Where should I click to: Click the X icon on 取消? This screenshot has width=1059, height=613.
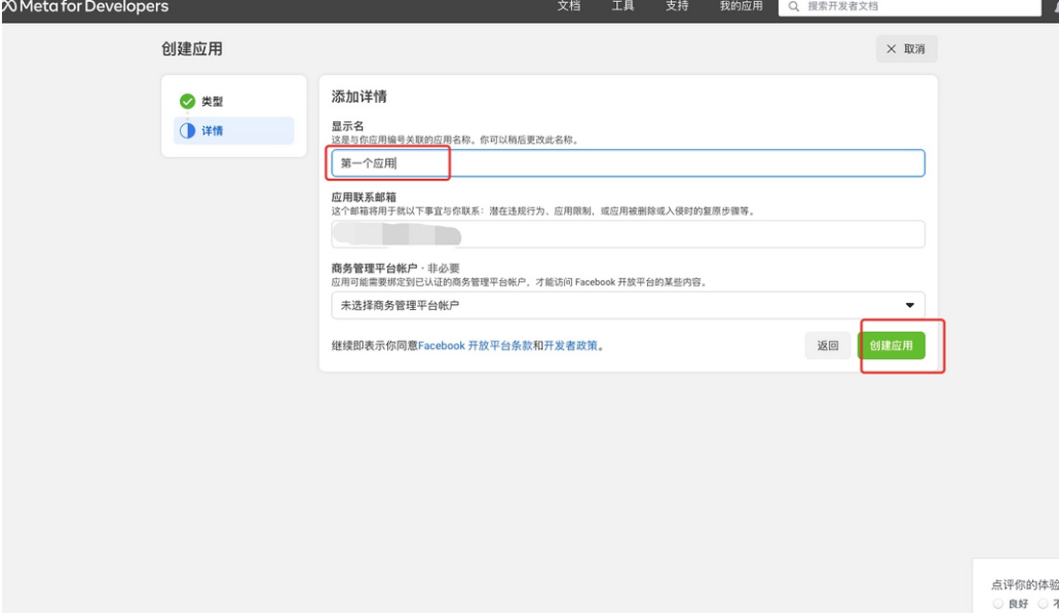[891, 49]
